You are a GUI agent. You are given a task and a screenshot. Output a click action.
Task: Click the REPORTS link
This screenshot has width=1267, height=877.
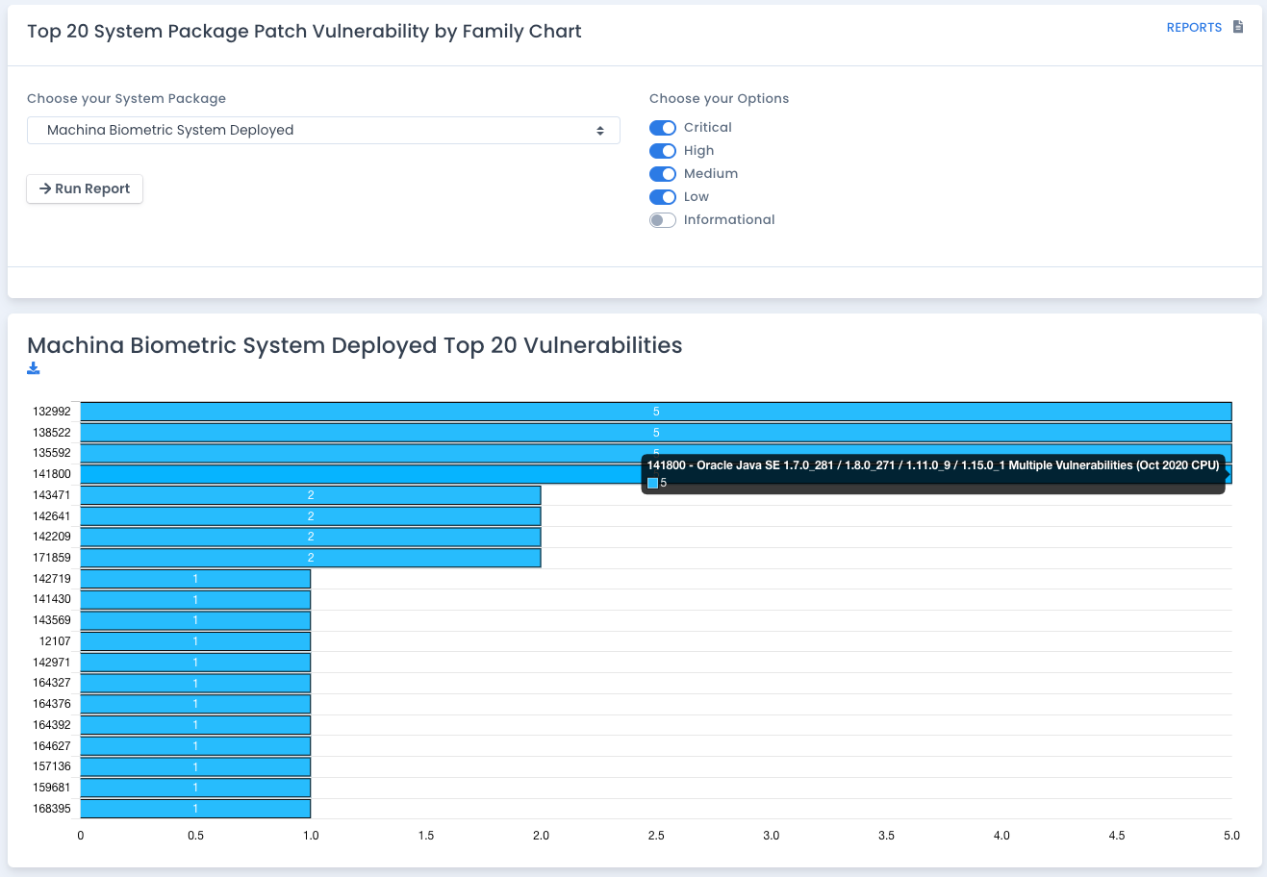(x=1194, y=28)
